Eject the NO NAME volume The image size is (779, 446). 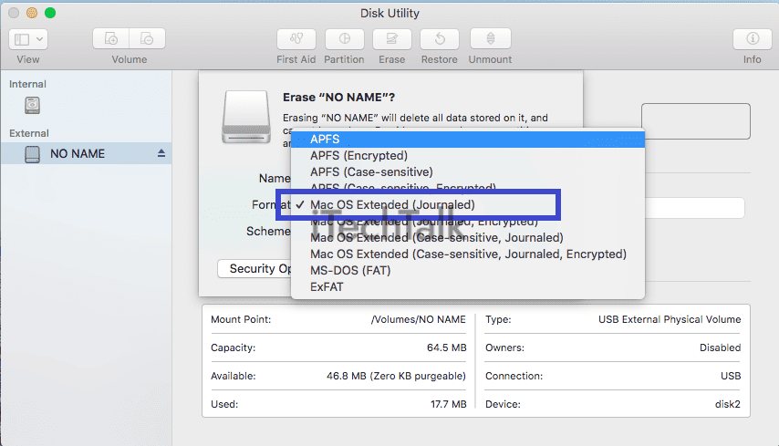(161, 153)
